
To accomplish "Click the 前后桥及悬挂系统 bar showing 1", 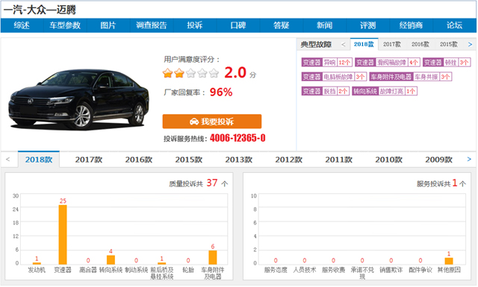I will [162, 263].
